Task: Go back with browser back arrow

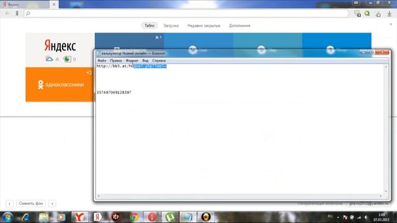Action: (x=7, y=14)
